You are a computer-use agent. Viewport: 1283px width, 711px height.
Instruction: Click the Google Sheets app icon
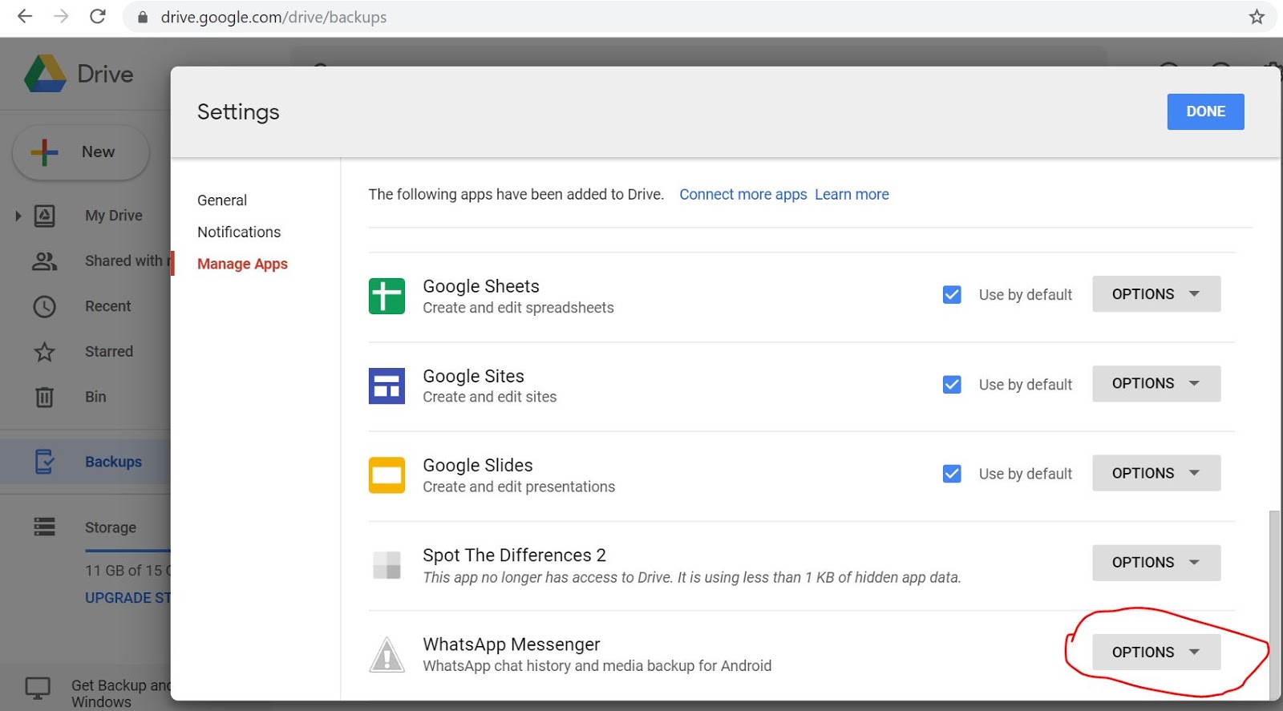pos(387,296)
